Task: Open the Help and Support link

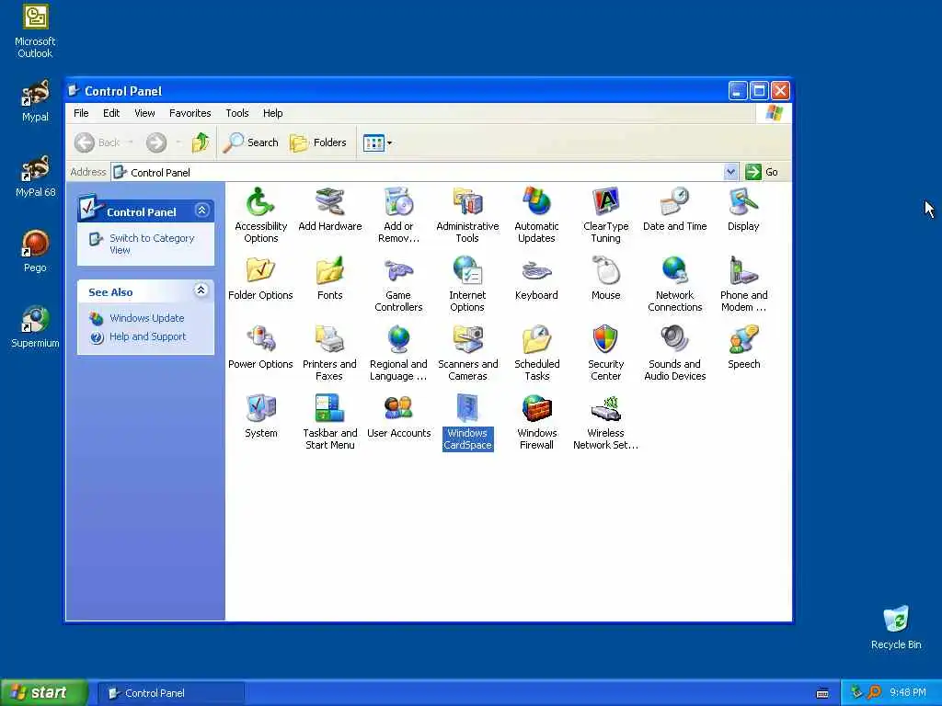Action: point(148,336)
